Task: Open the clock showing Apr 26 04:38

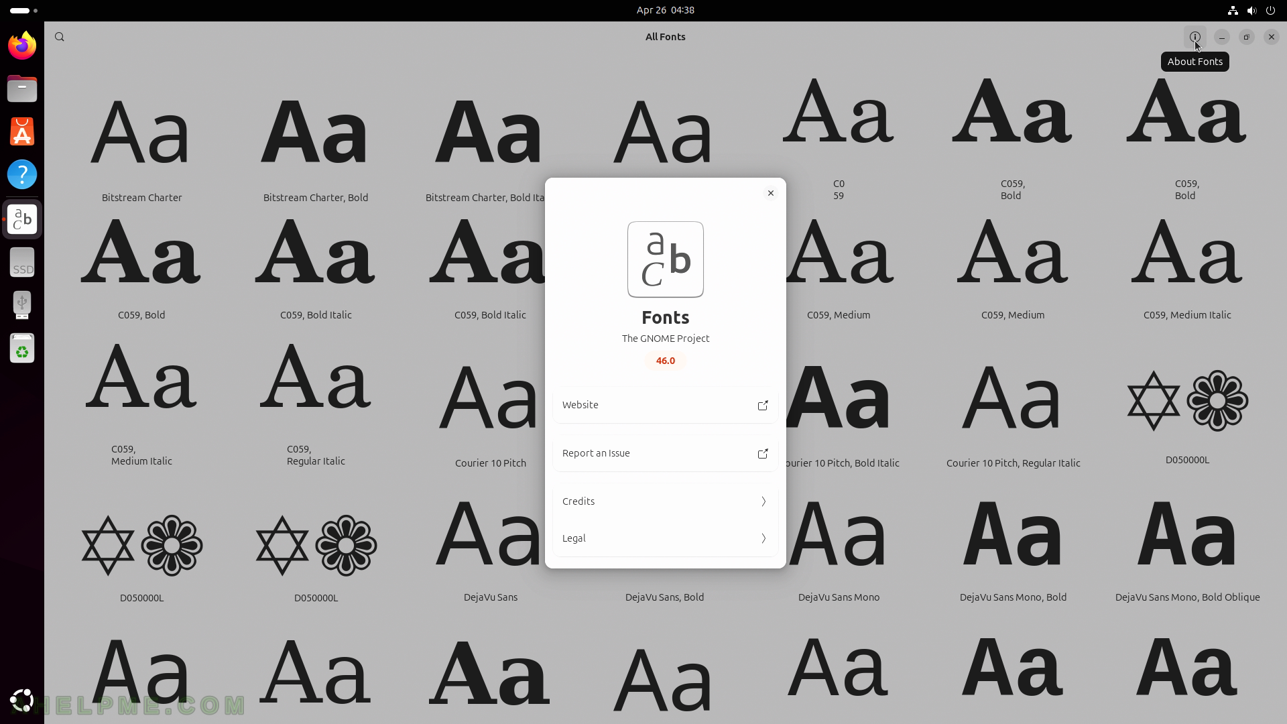Action: (x=665, y=10)
